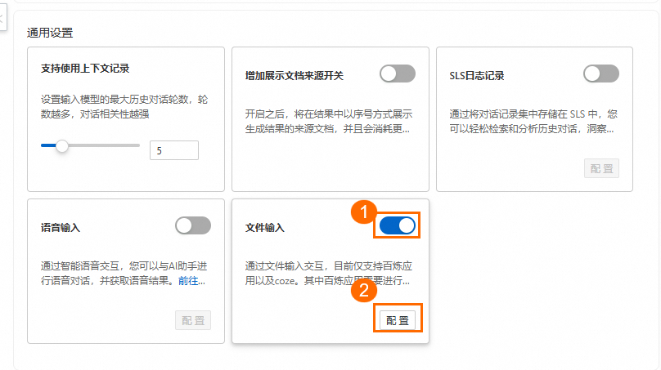Enable the 语音输入 toggle
661x370 pixels.
tap(193, 225)
